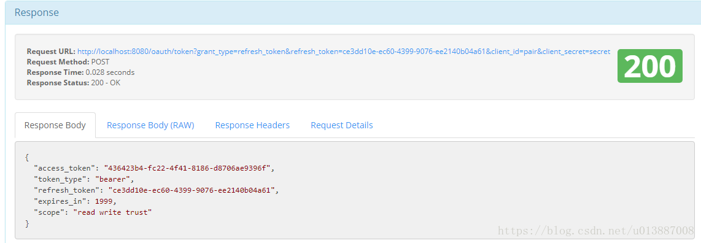This screenshot has width=701, height=243.
Task: Select the Response Time 0.028 seconds text
Action: pyautogui.click(x=80, y=72)
